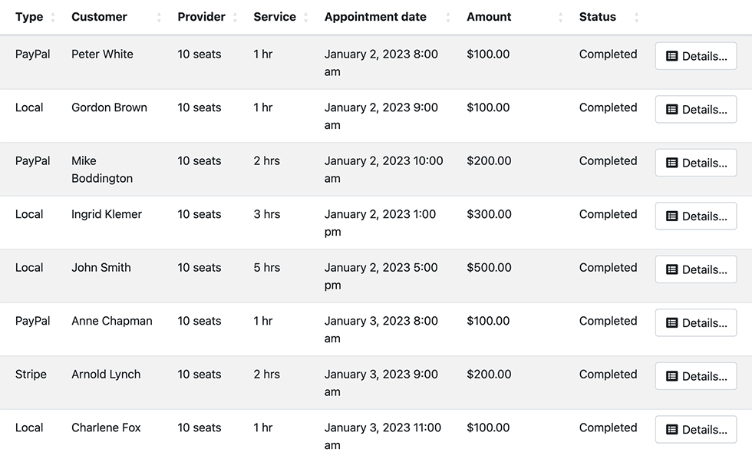Open Details for Anne Chapman's appointment
This screenshot has width=752, height=459.
(x=695, y=322)
